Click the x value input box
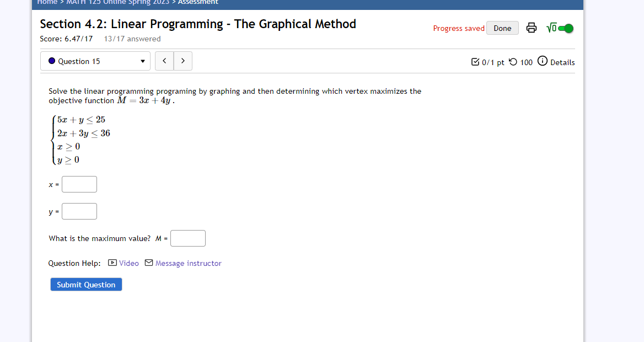644x342 pixels. (x=79, y=184)
